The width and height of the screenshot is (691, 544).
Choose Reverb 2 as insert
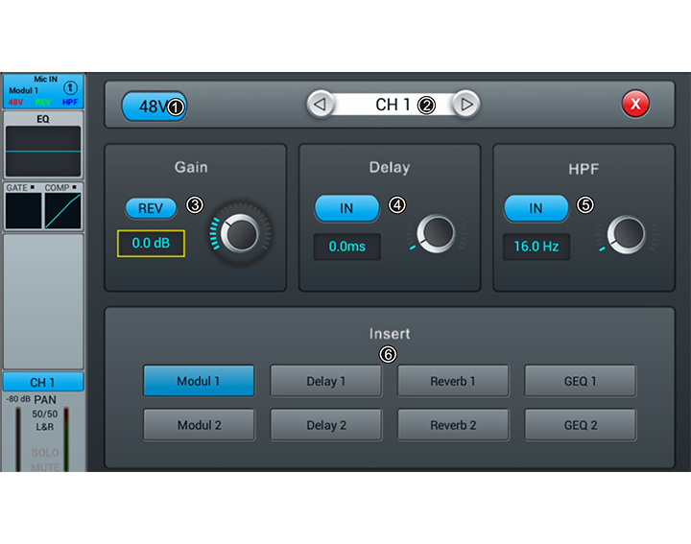[453, 425]
